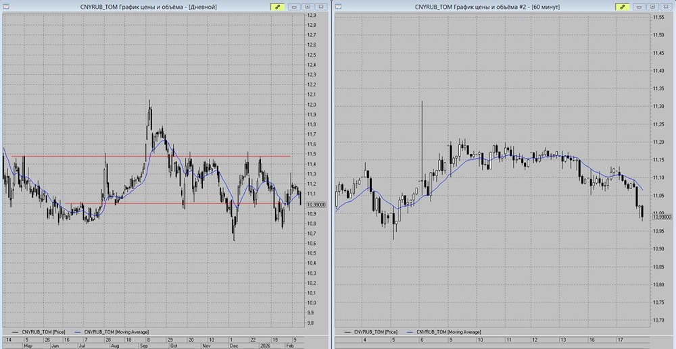
Task: Click the yellow link icon on daily chart
Action: [277, 6]
